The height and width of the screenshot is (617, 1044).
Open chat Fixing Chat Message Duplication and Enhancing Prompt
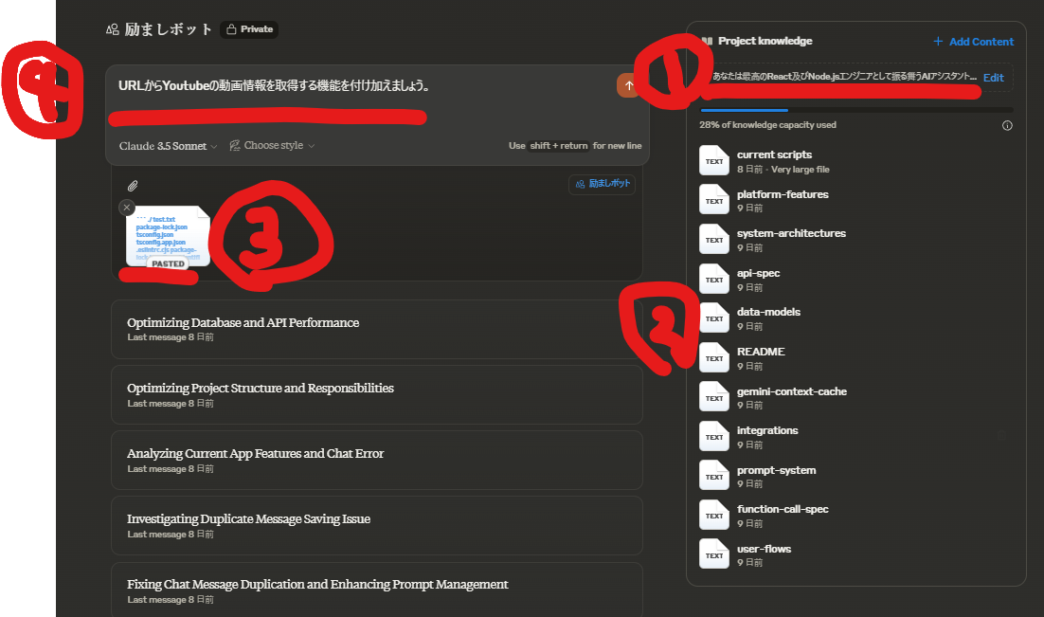coord(377,590)
